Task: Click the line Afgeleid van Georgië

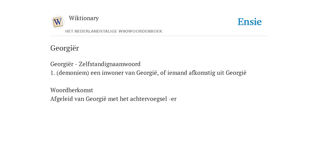Action: tap(113, 99)
